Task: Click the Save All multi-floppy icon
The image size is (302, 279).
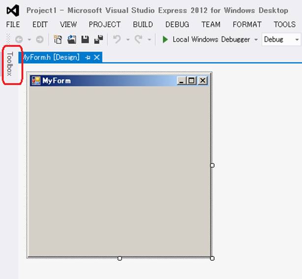Action: [98, 40]
